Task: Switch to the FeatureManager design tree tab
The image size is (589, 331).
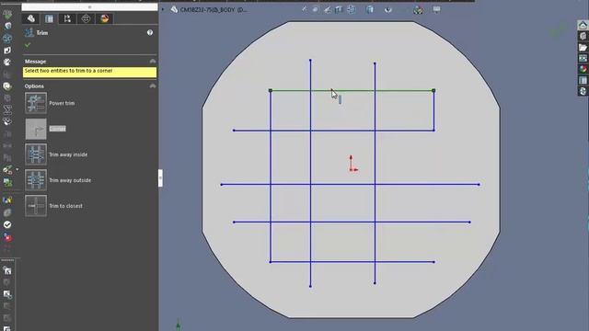Action: (30, 18)
